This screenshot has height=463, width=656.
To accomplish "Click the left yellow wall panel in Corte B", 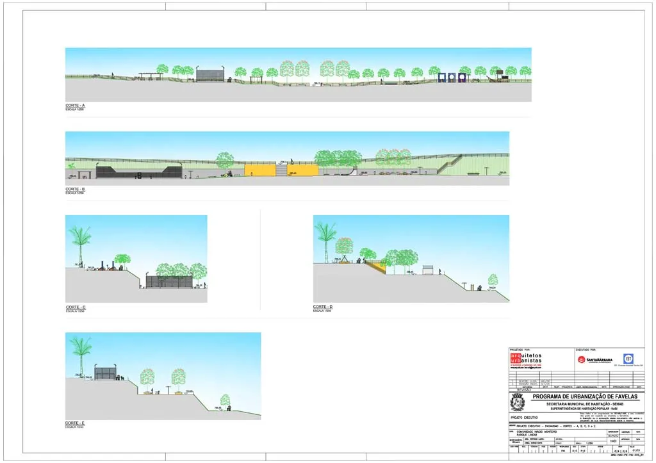I will [x=259, y=170].
